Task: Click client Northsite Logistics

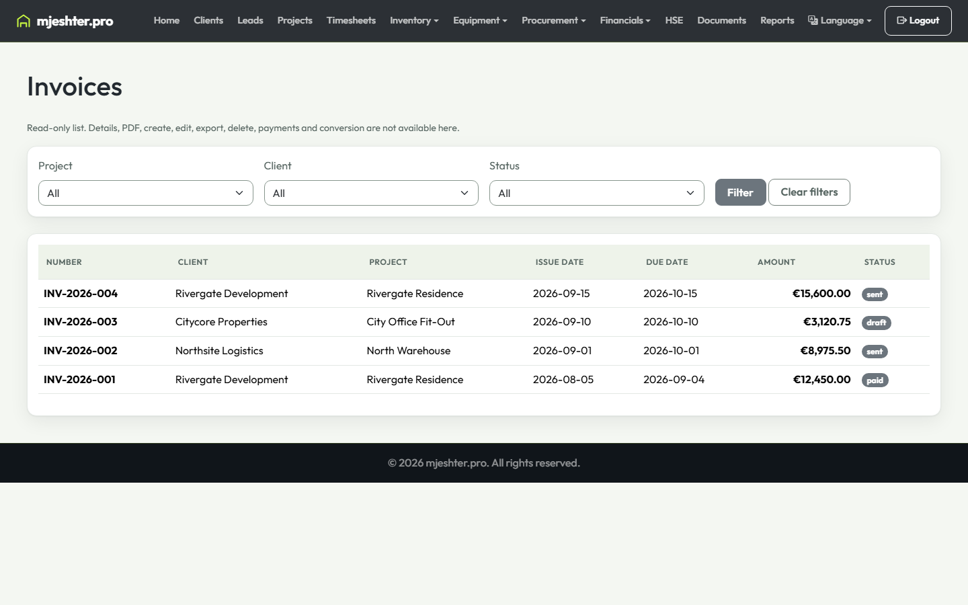Action: (x=219, y=351)
